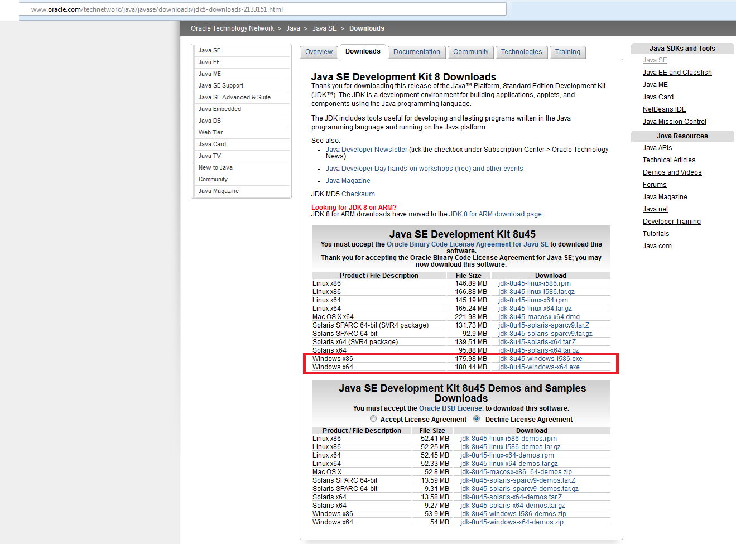Viewport: 736px width, 544px height.
Task: Download jdk-8u45-solaris-x64.tar.Z
Action: point(537,342)
